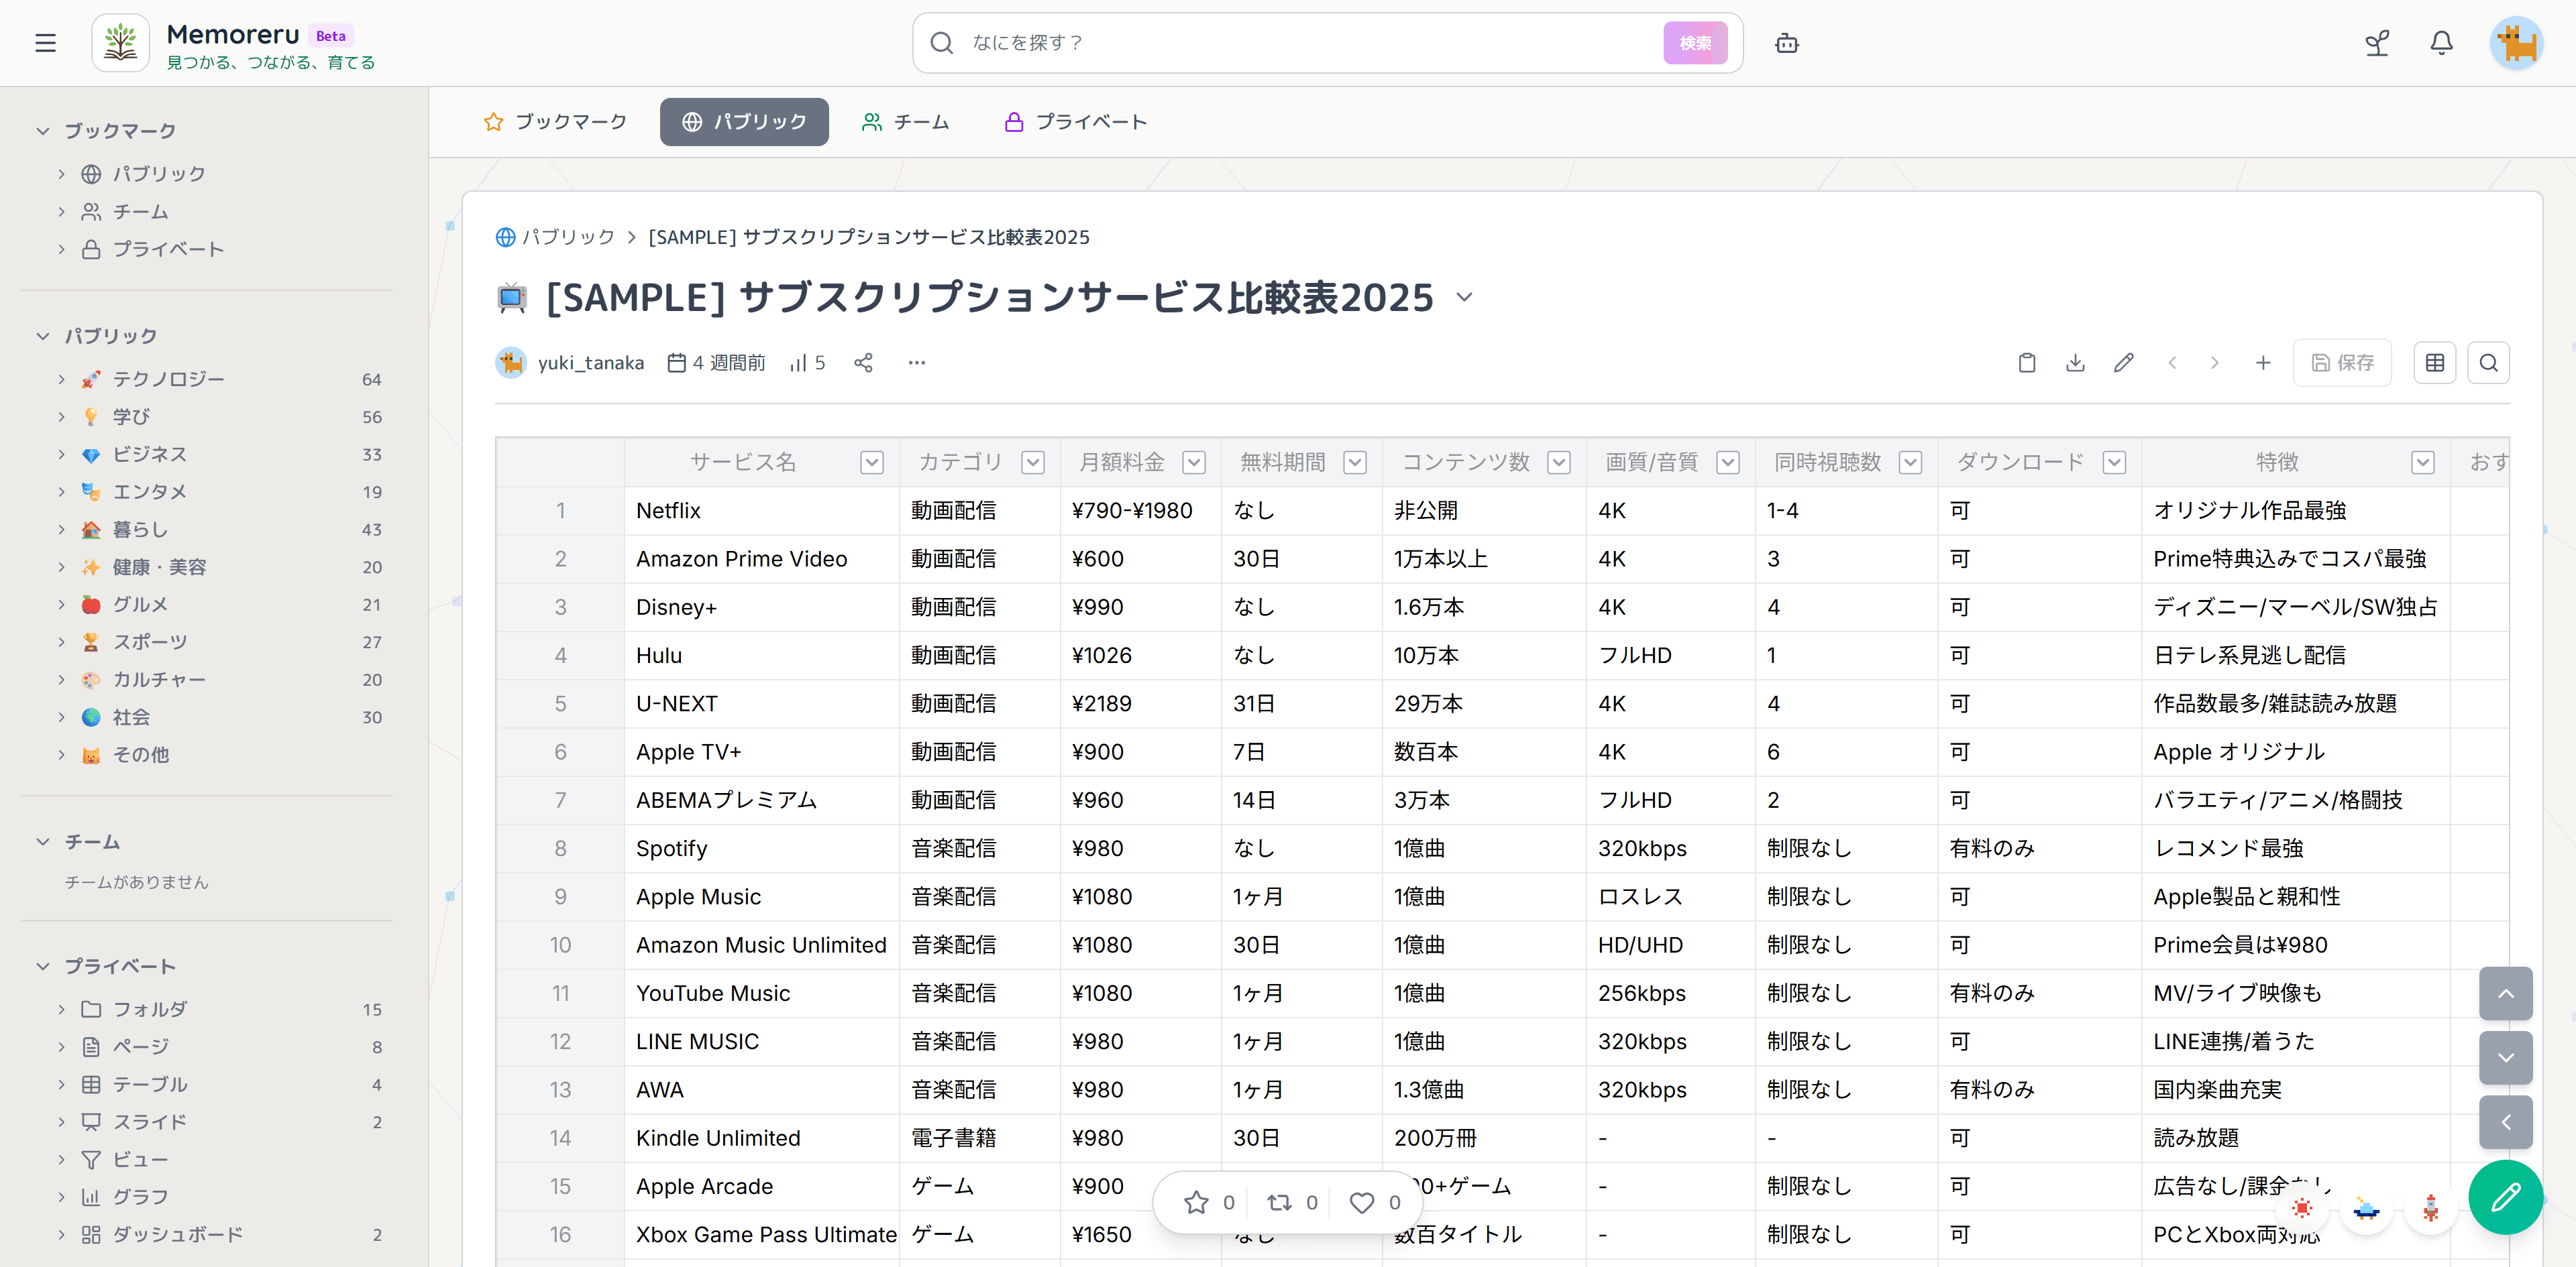Open コンテンツ数 column dropdown
The width and height of the screenshot is (2576, 1267).
[1559, 463]
